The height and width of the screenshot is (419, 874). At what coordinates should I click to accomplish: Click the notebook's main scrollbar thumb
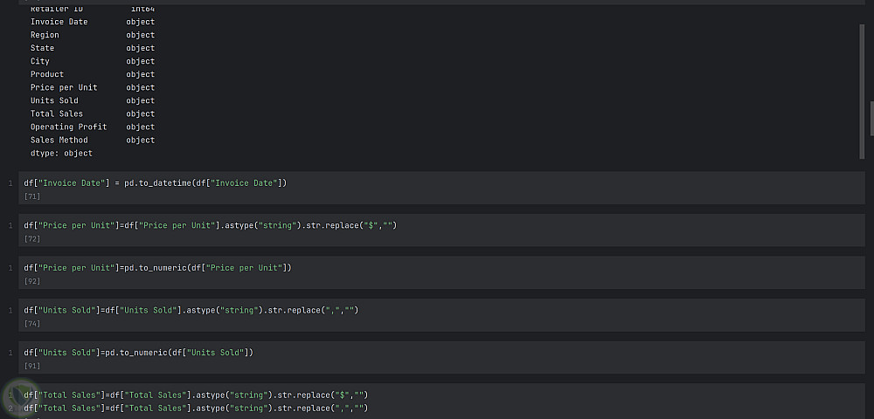(871, 118)
